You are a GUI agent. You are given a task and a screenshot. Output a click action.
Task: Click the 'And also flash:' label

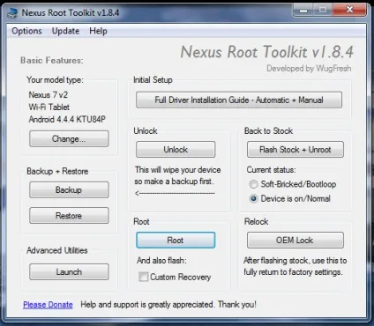coord(161,261)
